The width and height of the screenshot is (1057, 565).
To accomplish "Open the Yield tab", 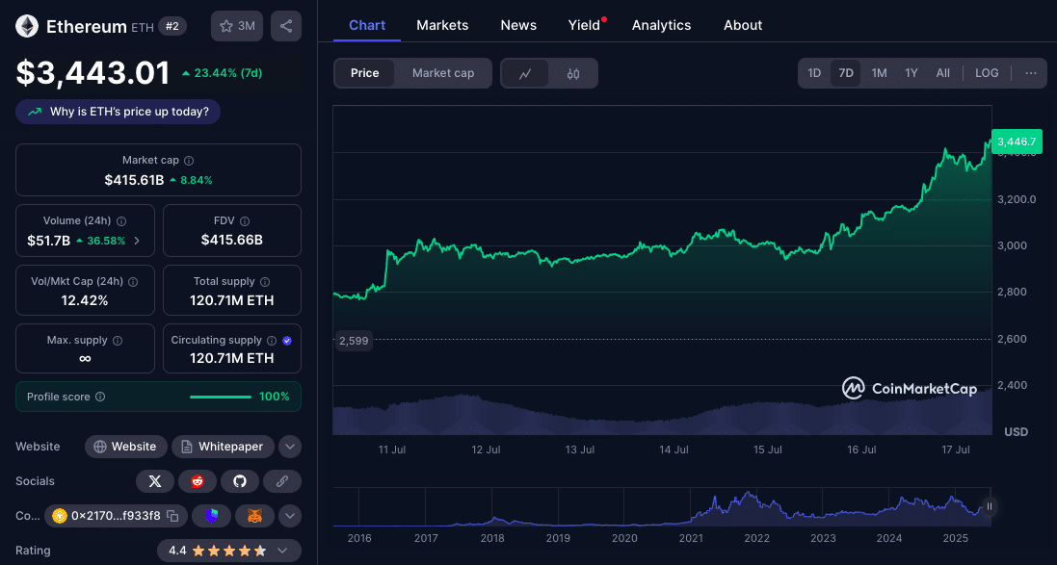I will [x=584, y=25].
